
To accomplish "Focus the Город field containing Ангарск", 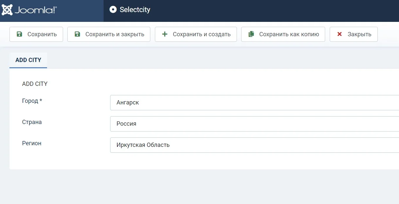I will coord(254,102).
